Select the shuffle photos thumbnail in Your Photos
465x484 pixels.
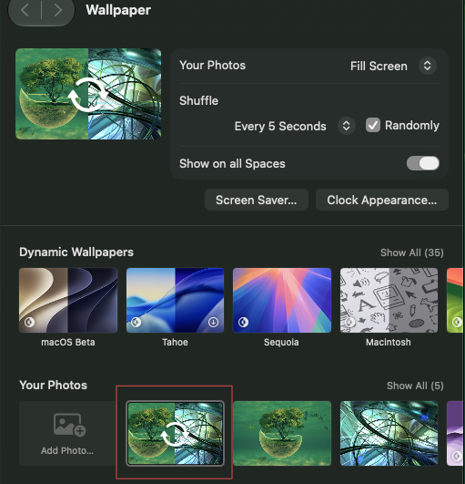175,433
